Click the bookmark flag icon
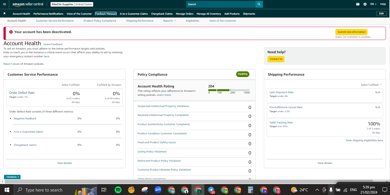This screenshot has width=390, height=195. coord(4,14)
